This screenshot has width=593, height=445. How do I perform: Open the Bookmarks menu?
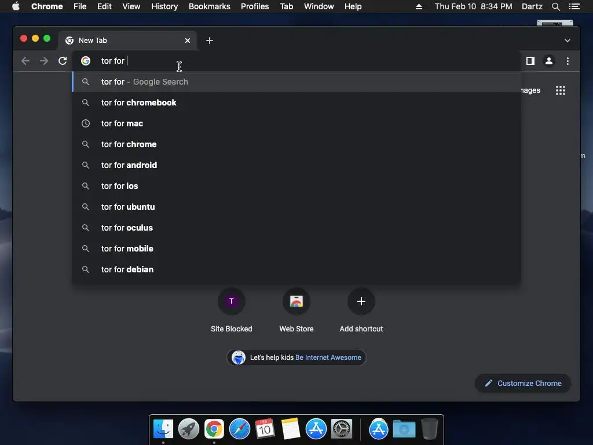coord(209,6)
